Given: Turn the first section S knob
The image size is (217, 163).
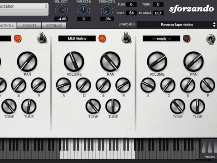Looking at the screenshot, I should point(19,85).
